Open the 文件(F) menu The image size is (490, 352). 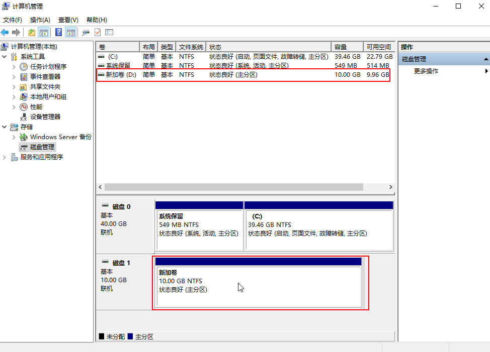click(x=13, y=20)
